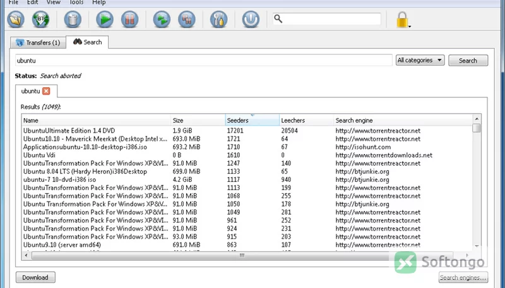The width and height of the screenshot is (505, 288).
Task: Click the ubuntu search query field
Action: coord(203,60)
